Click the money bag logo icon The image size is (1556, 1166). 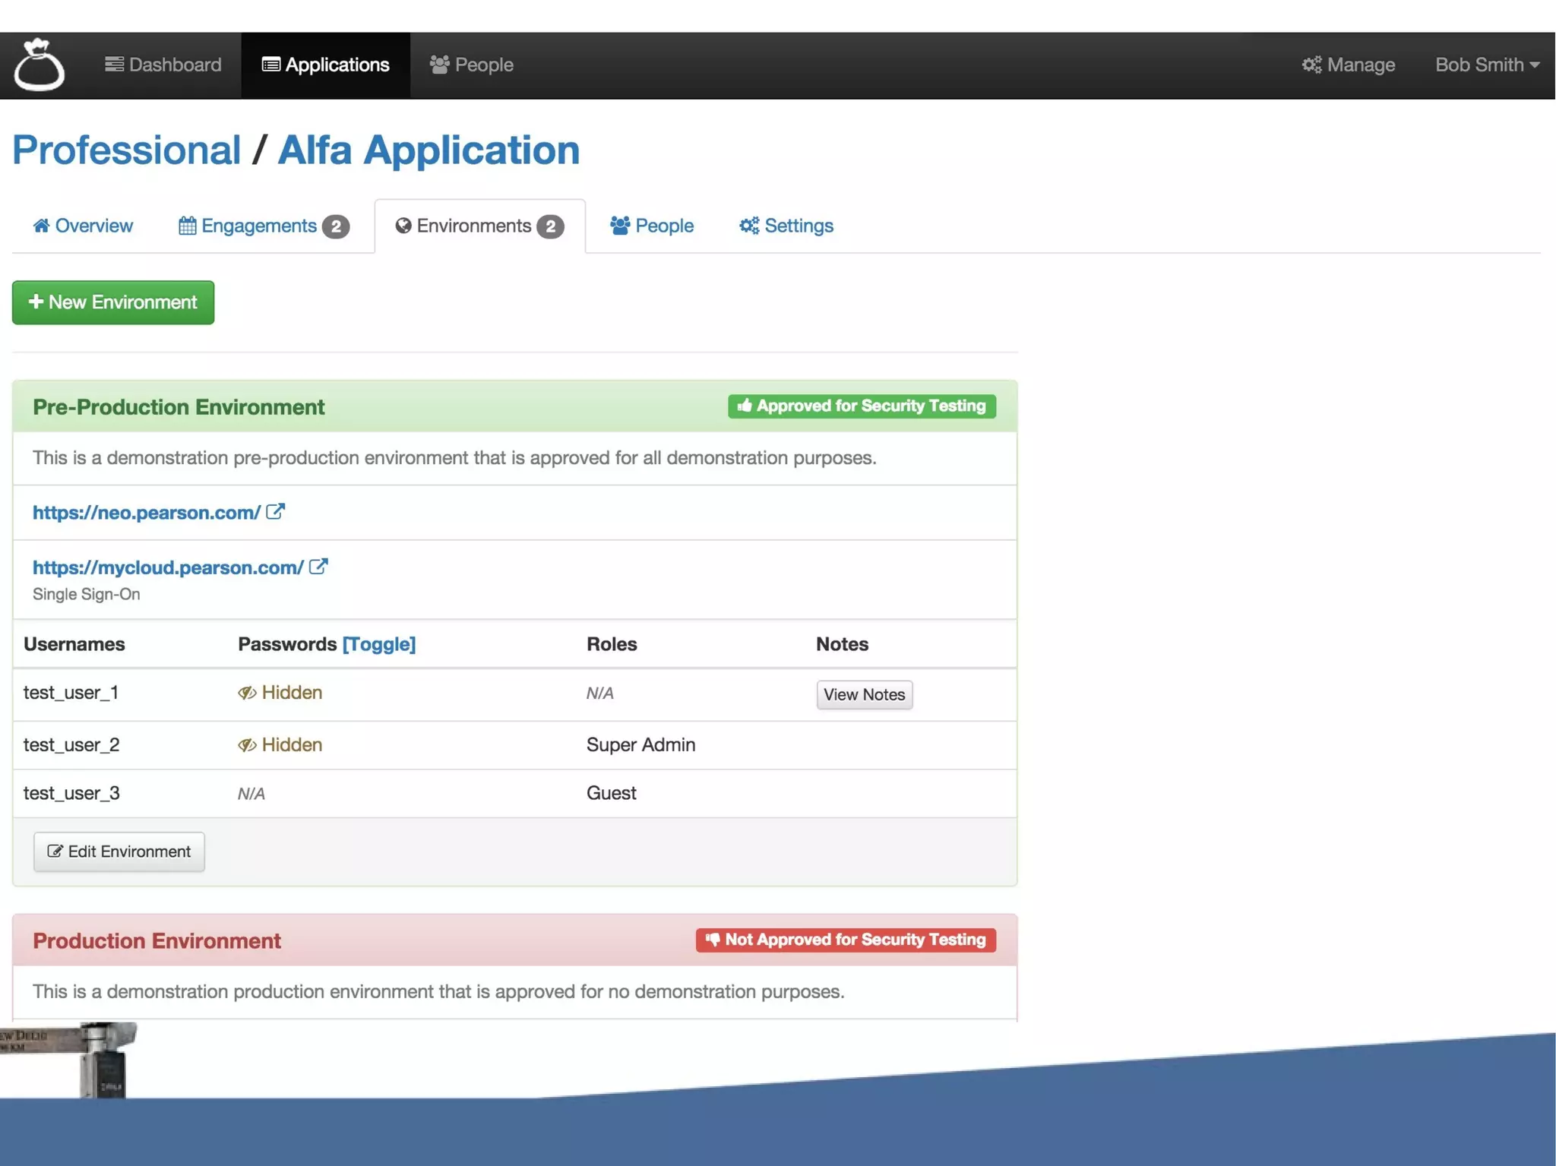point(40,65)
